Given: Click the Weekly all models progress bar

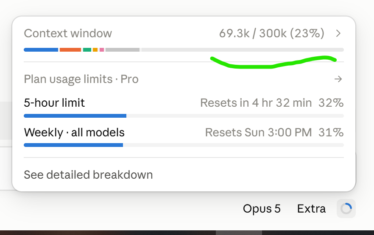Looking at the screenshot, I should (x=184, y=145).
